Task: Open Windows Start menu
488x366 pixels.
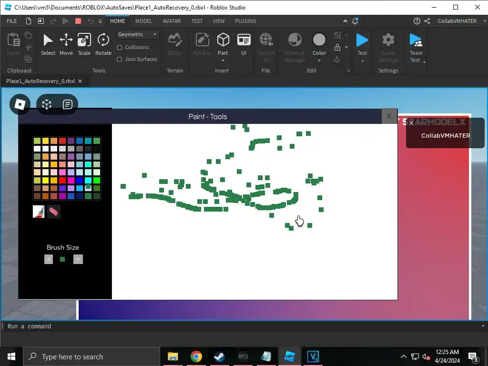Action: [11, 356]
